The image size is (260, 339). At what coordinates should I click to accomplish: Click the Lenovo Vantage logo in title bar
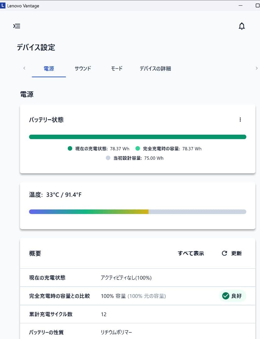pos(3,6)
